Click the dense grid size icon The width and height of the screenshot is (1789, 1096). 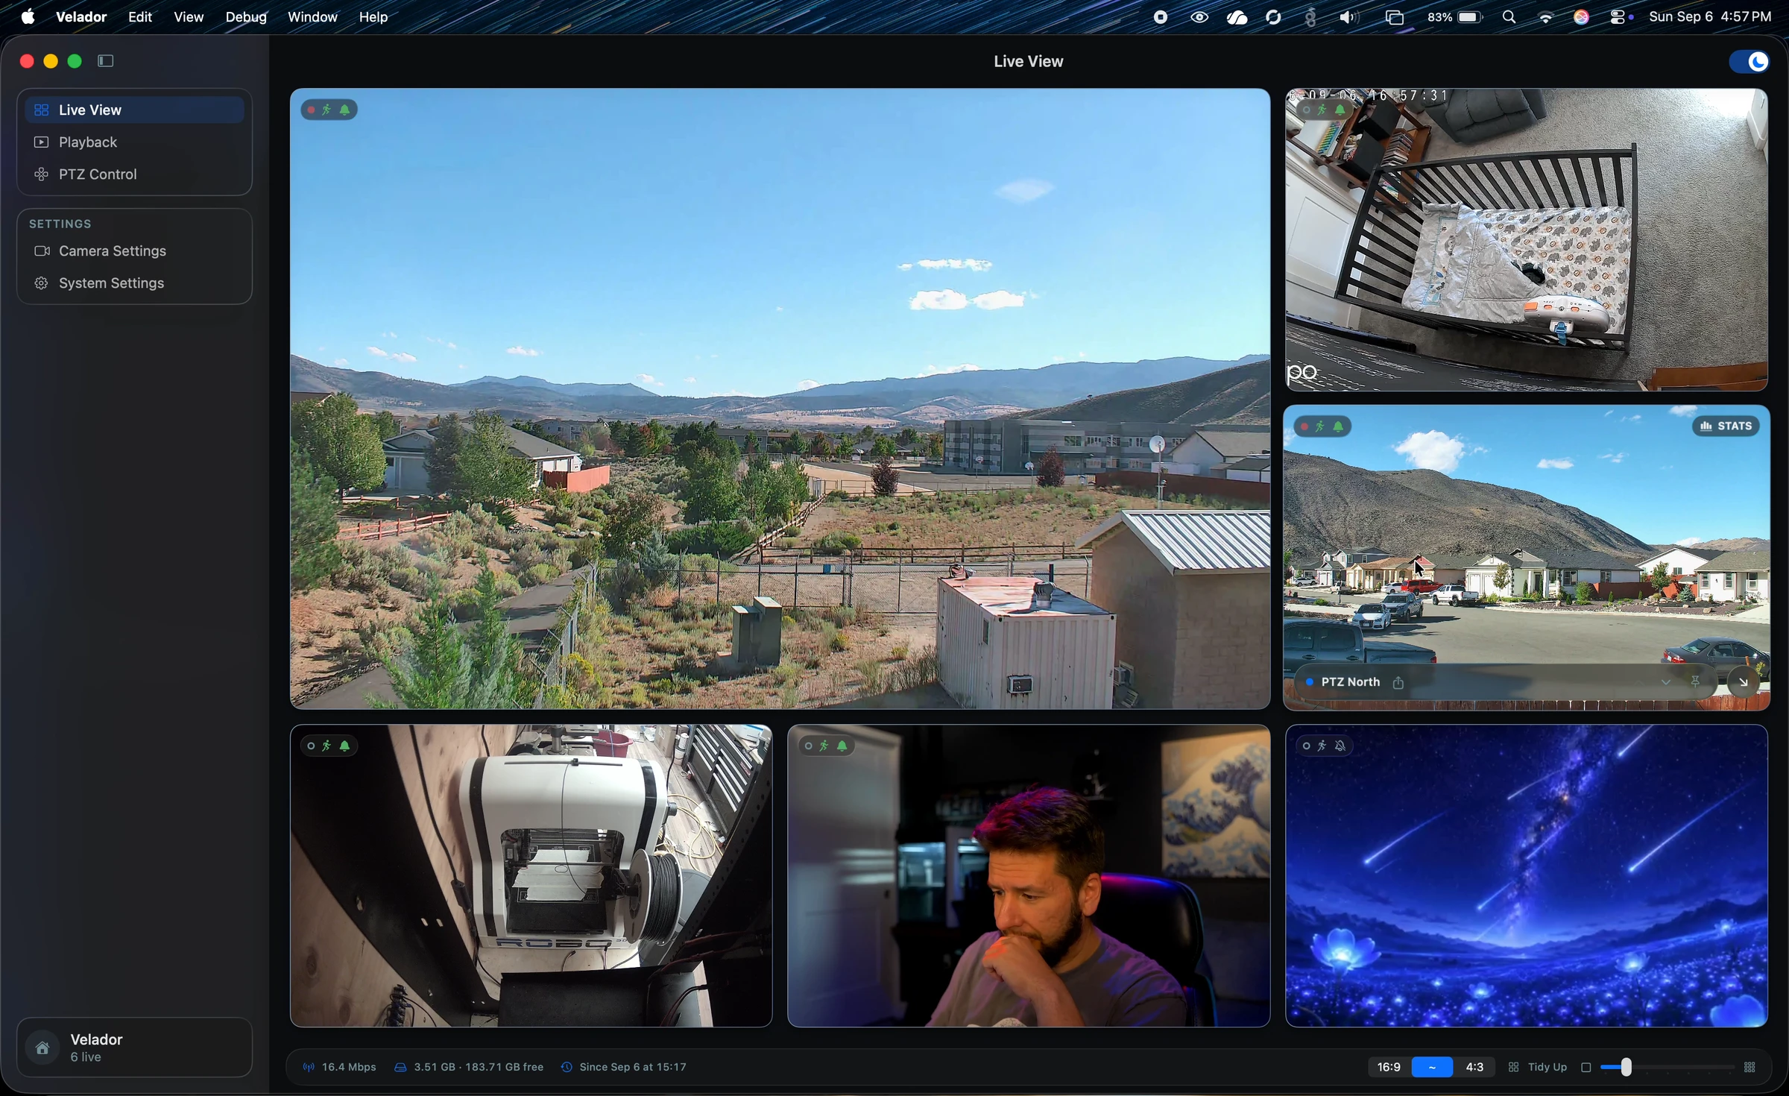point(1749,1068)
